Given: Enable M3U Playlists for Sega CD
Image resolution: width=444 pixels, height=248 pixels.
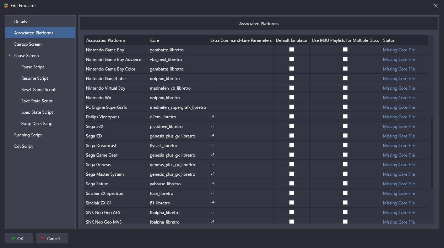Looking at the screenshot, I should pyautogui.click(x=345, y=136).
